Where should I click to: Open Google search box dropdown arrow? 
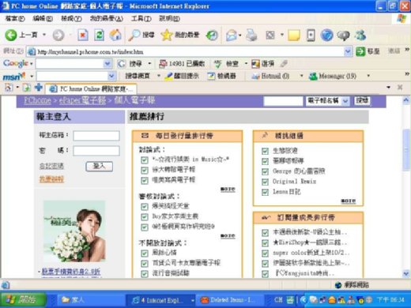107,64
